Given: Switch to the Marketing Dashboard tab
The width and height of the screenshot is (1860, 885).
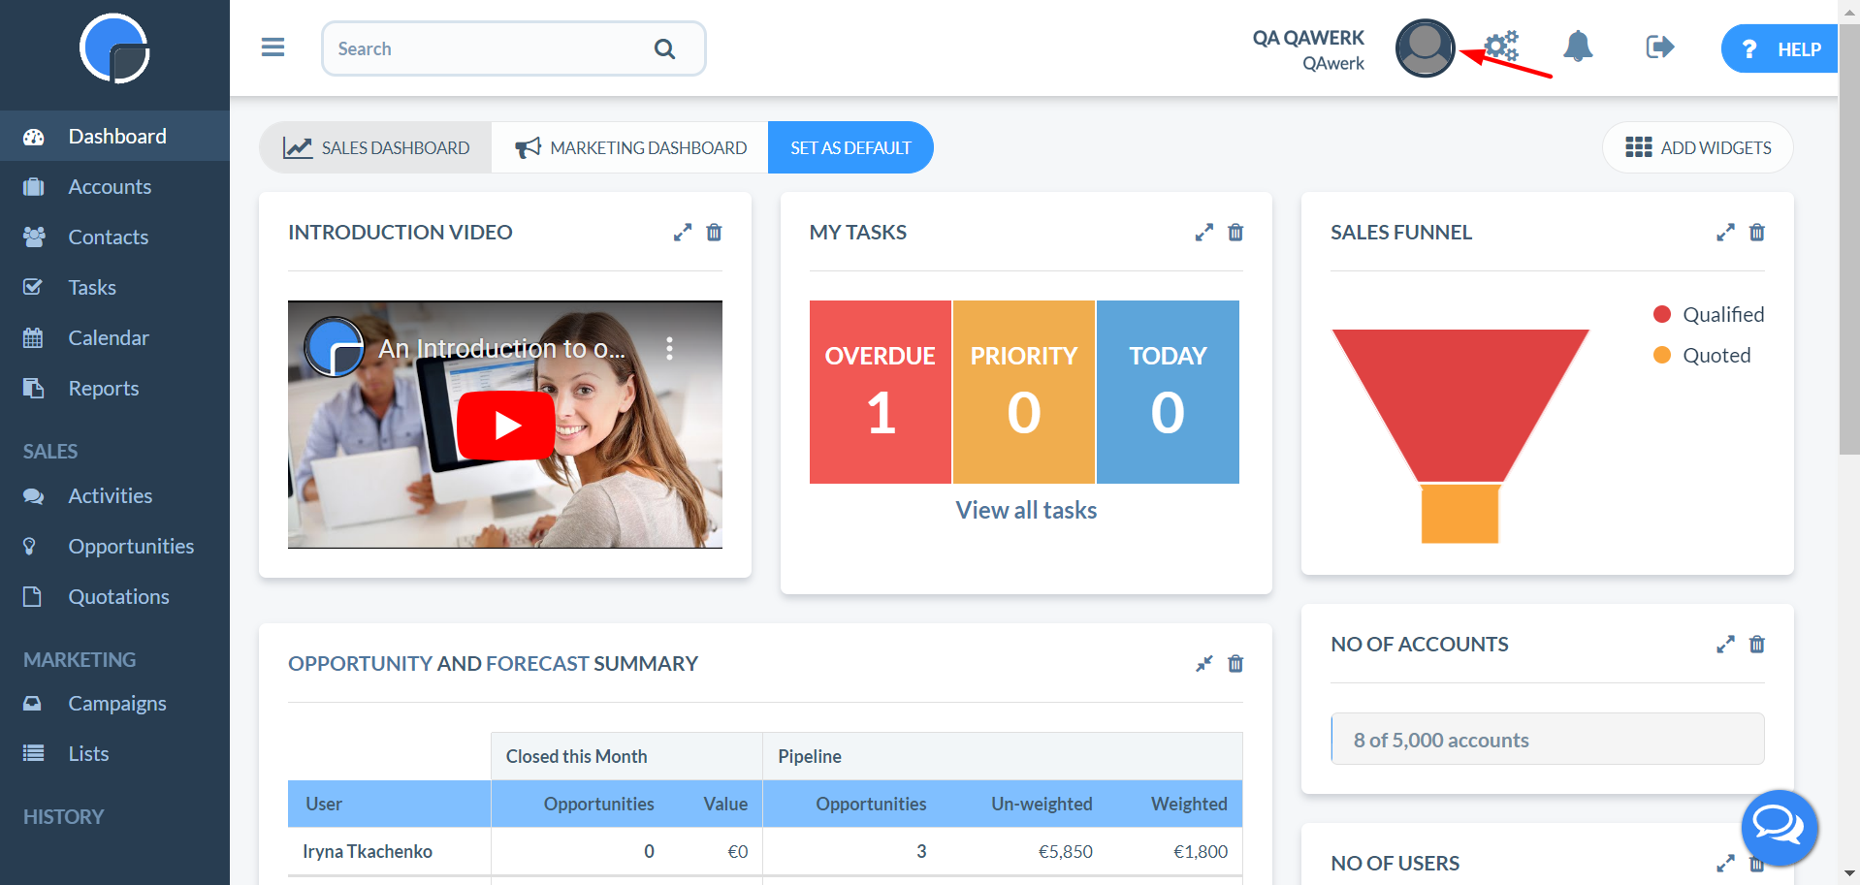Looking at the screenshot, I should [x=630, y=147].
